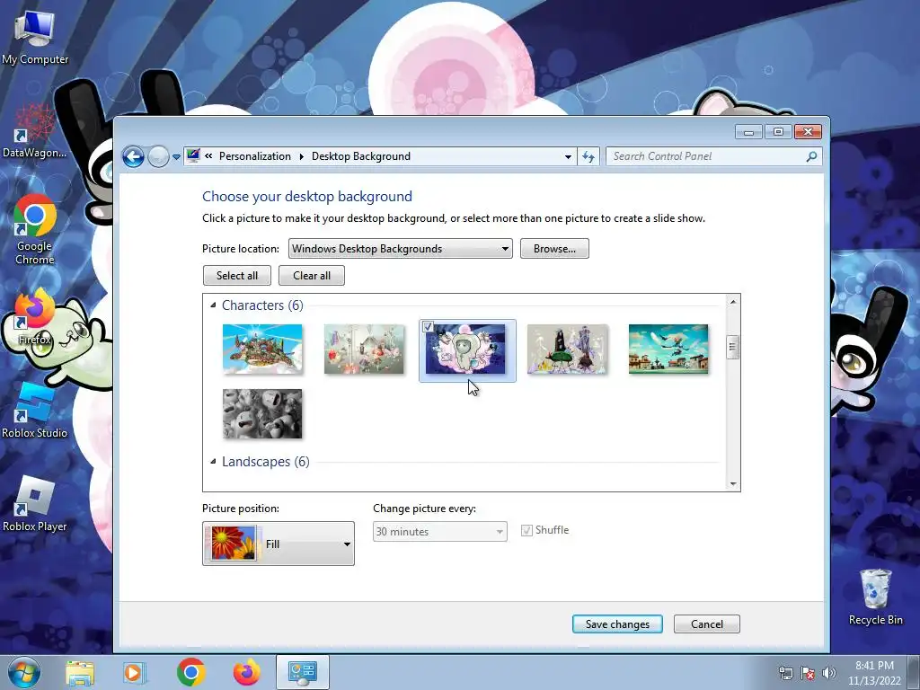Open the Picture position Fill dropdown
This screenshot has height=690, width=920.
coord(279,544)
